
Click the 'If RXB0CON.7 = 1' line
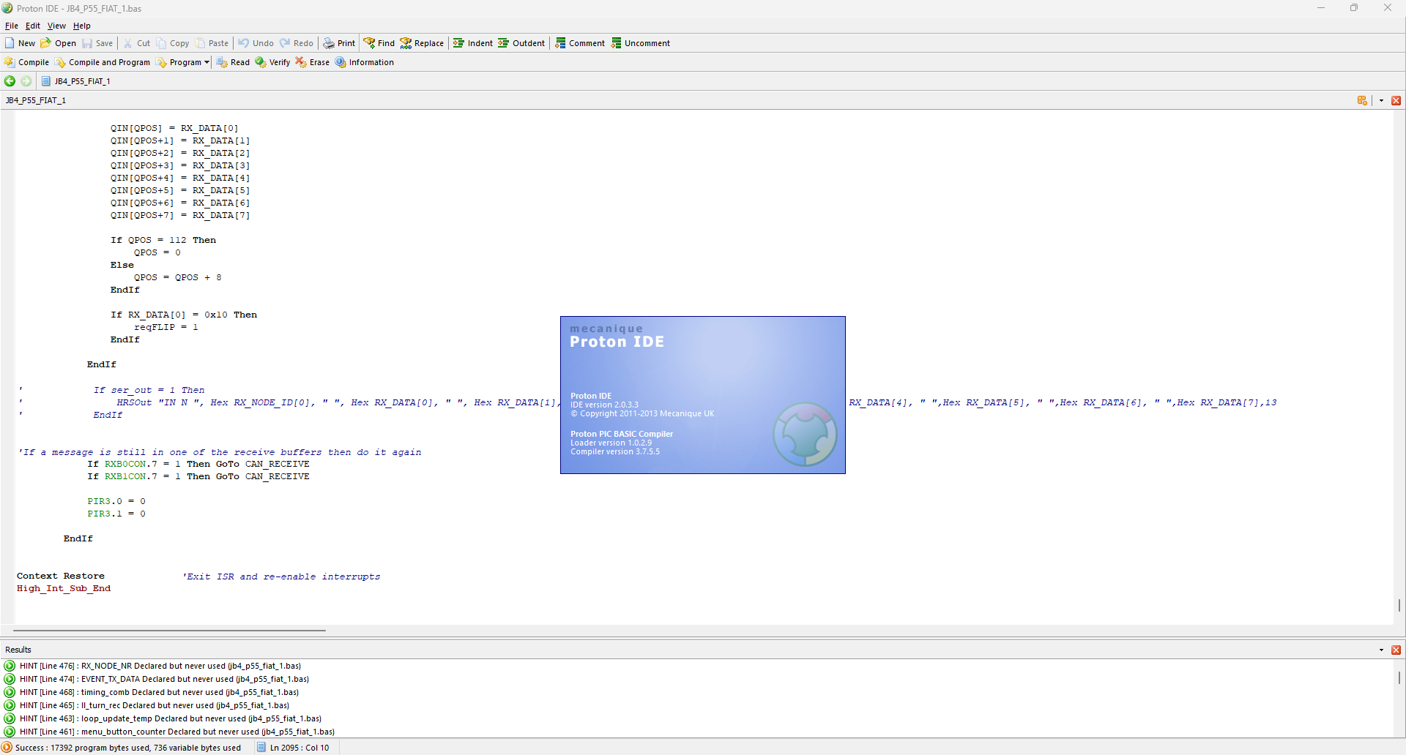[x=198, y=464]
